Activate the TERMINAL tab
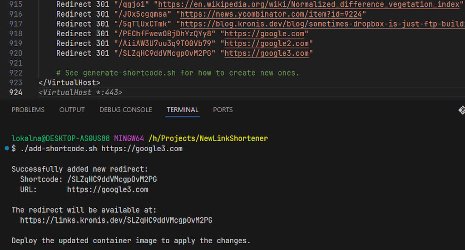The width and height of the screenshot is (465, 250). click(183, 110)
